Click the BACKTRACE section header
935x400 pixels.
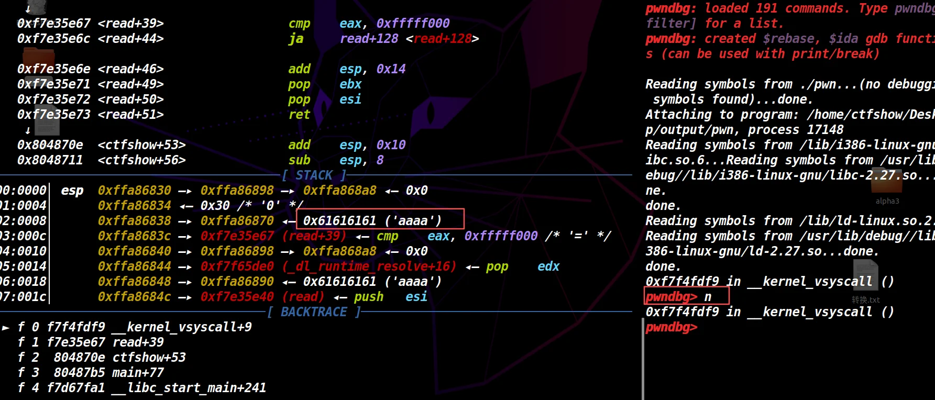tap(314, 312)
